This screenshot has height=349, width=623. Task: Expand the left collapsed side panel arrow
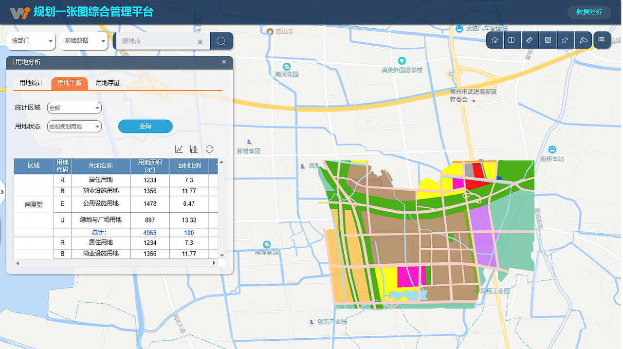click(x=2, y=192)
